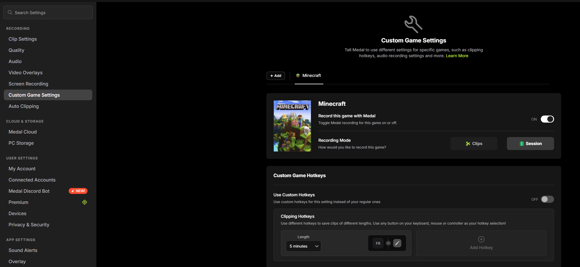Click the search magnifier icon
This screenshot has width=580, height=267.
(x=10, y=12)
